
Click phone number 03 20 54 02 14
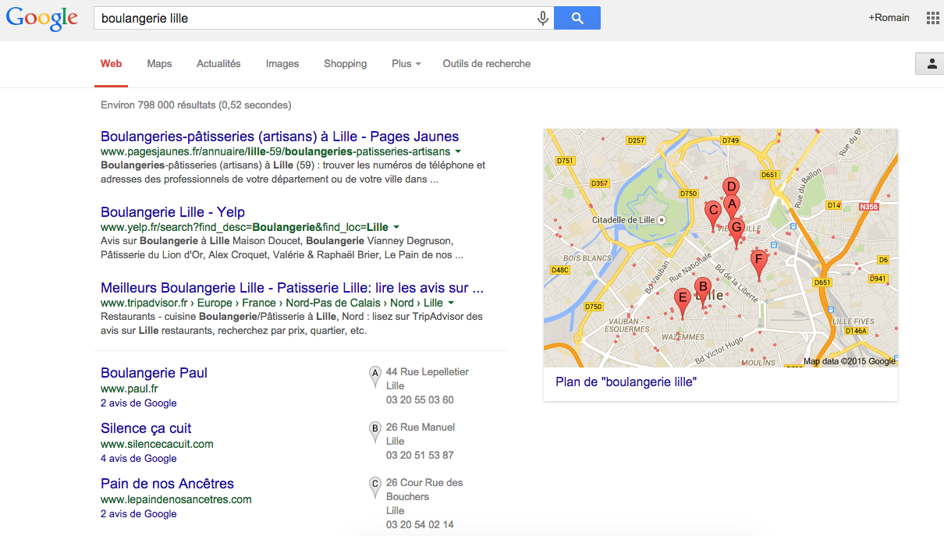click(420, 525)
